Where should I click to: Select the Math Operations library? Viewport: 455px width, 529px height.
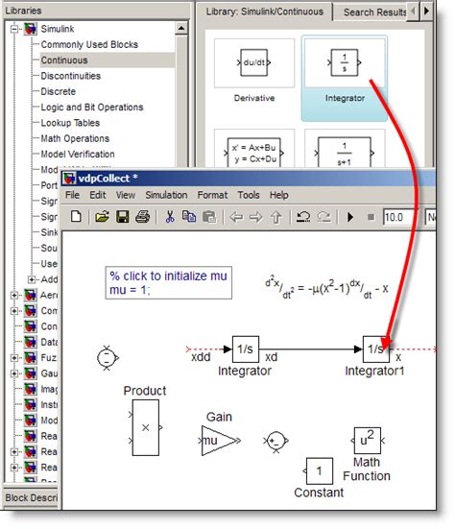point(75,138)
